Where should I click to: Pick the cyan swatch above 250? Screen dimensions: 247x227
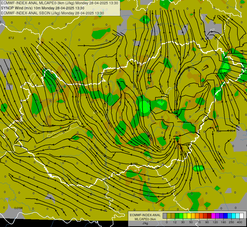[234, 216]
